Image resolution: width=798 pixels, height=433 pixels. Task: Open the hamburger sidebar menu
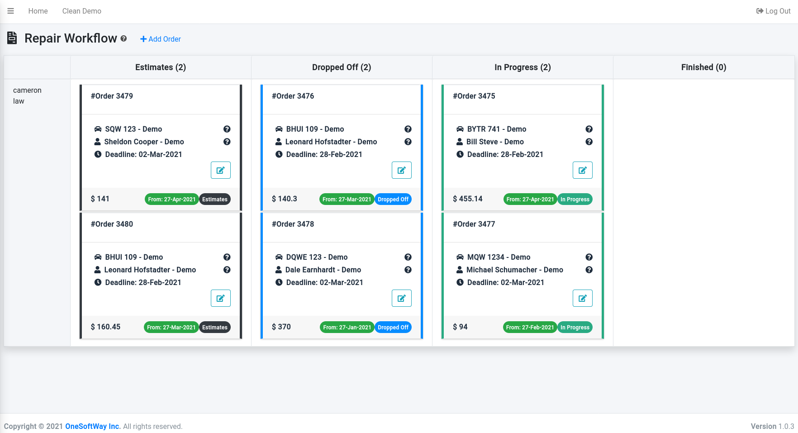pos(11,11)
